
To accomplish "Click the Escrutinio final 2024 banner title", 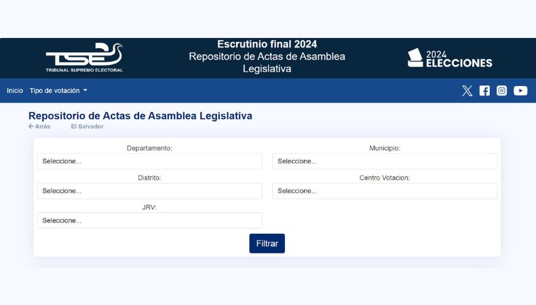I will point(267,44).
